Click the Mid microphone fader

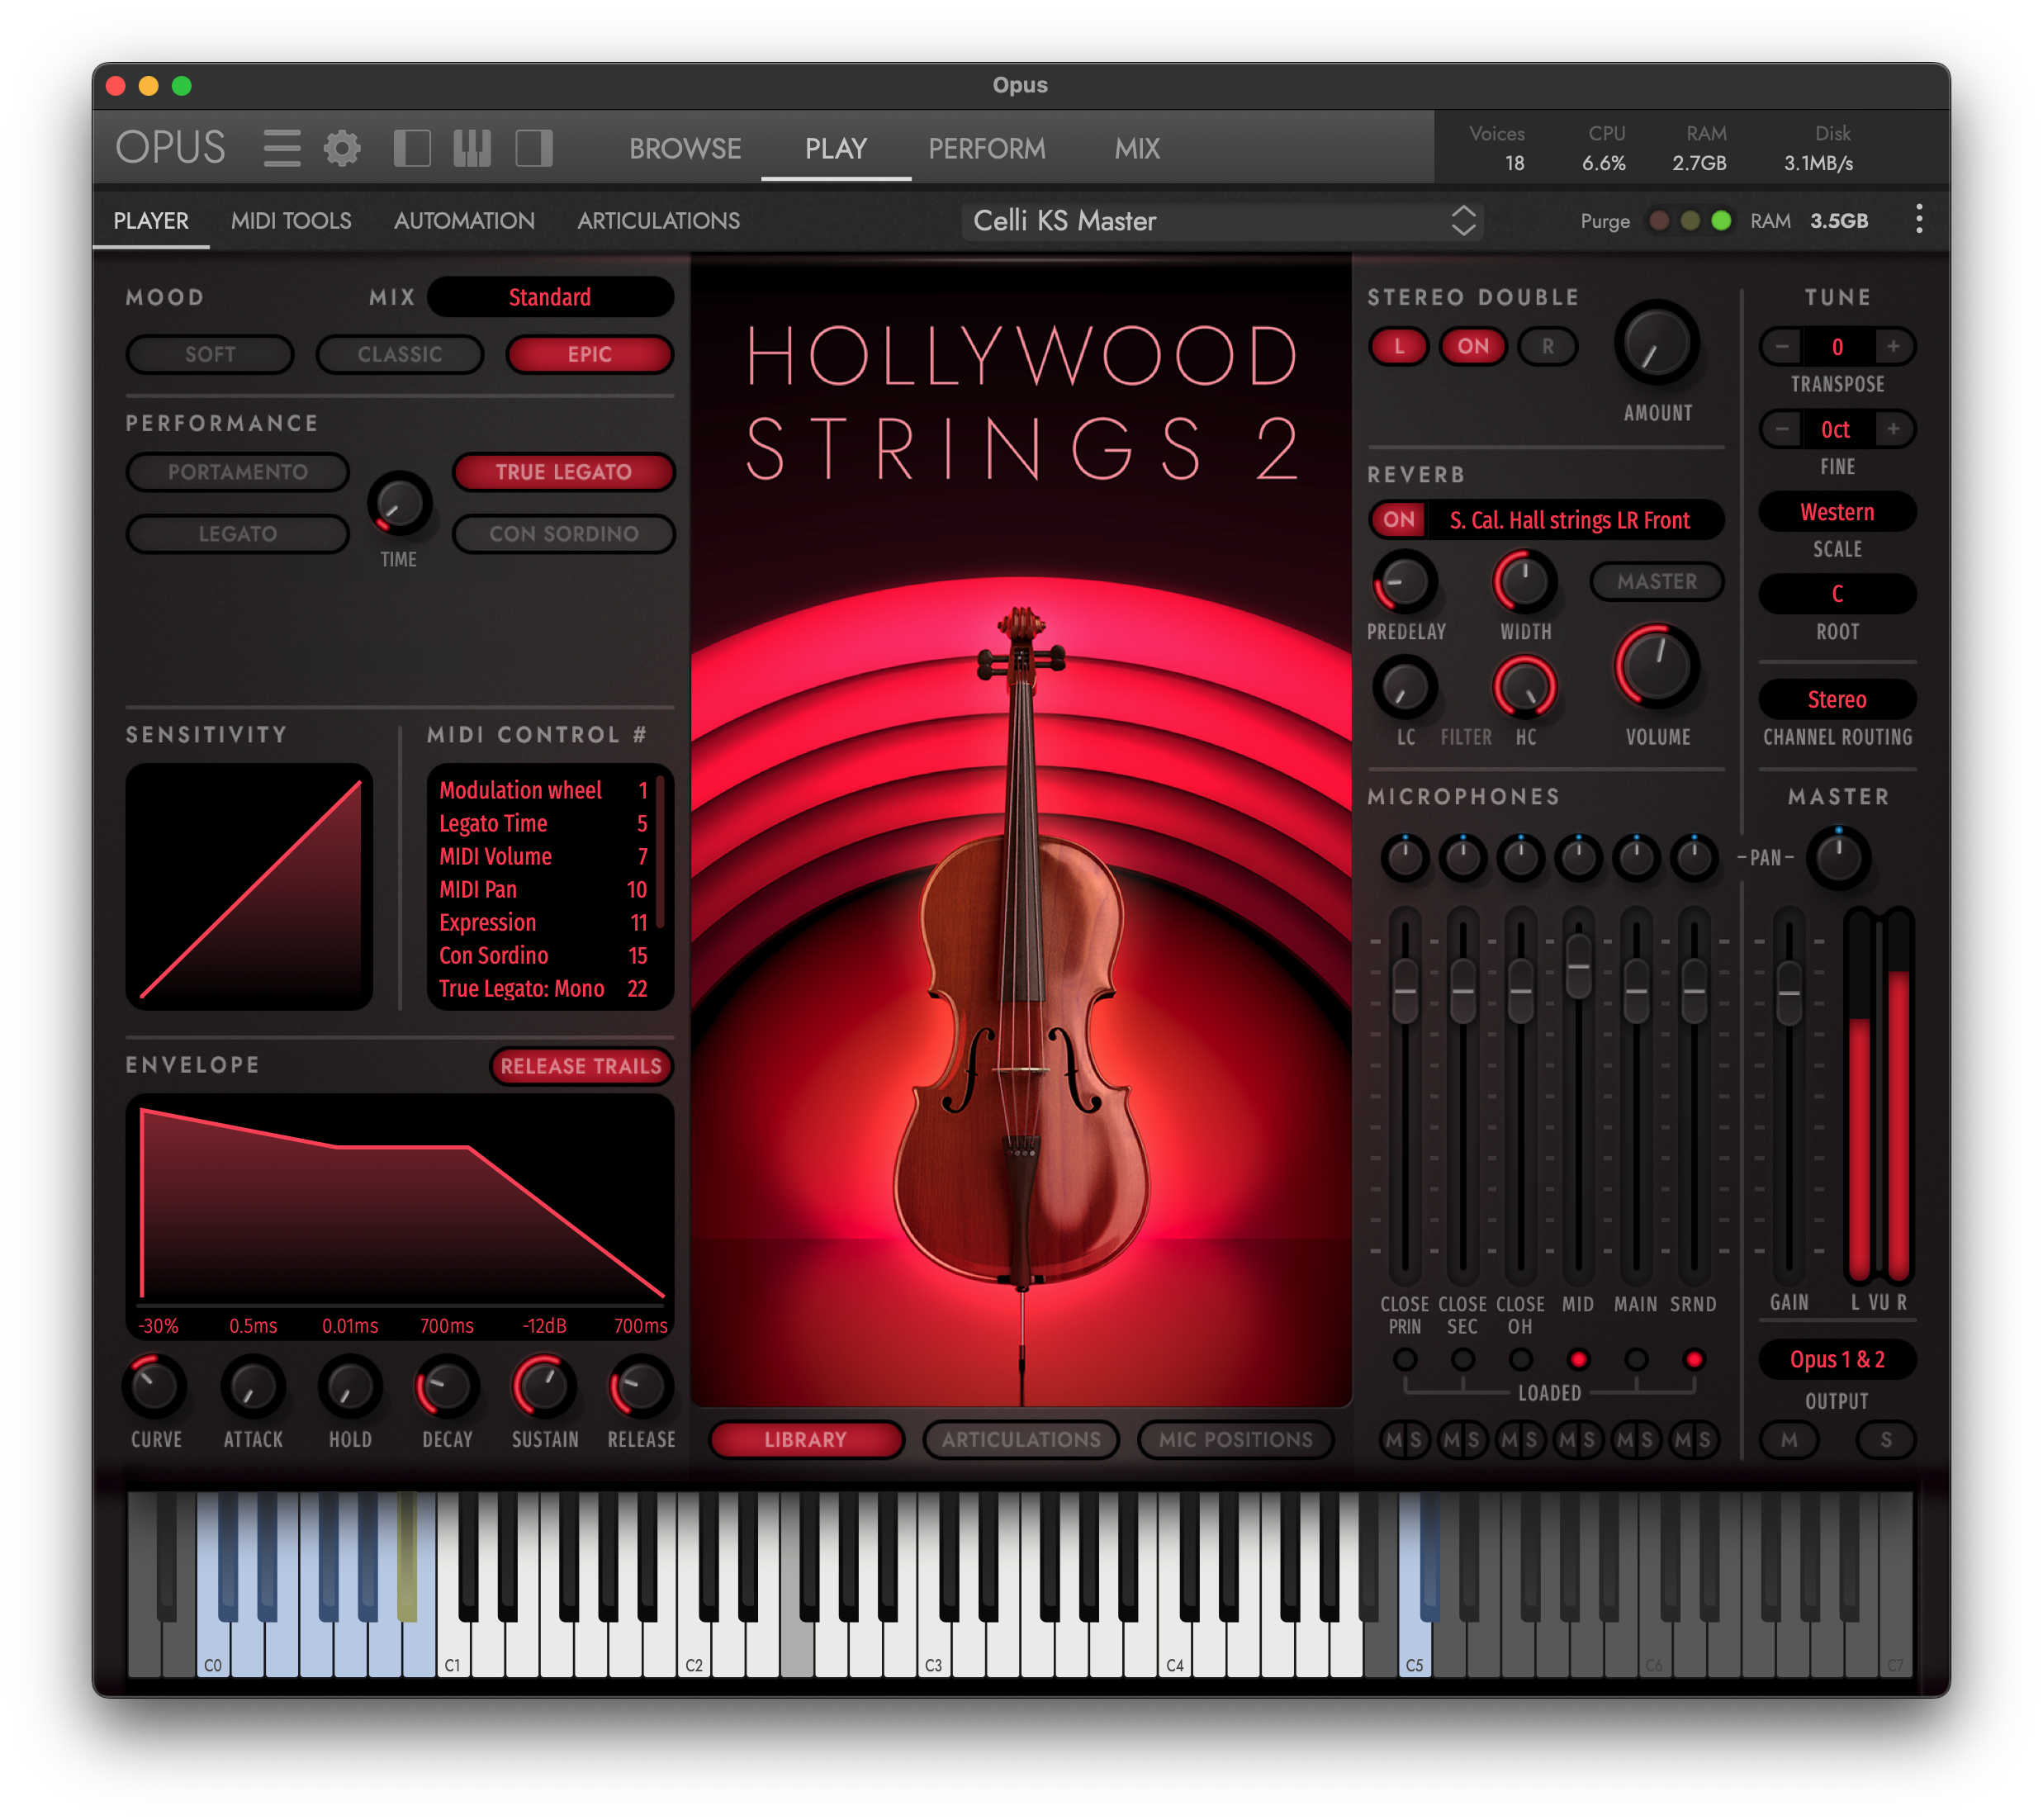coord(1578,966)
